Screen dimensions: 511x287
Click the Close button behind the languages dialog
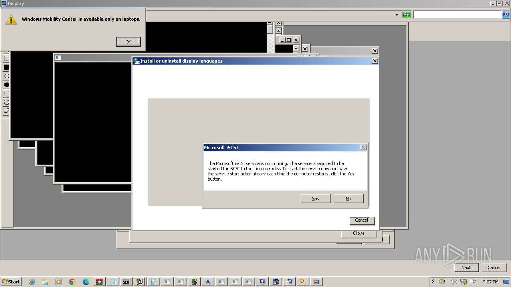pyautogui.click(x=358, y=234)
